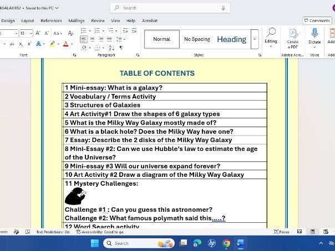The height and width of the screenshot is (251, 335).
Task: Expand the Styles gallery
Action: 255,39
